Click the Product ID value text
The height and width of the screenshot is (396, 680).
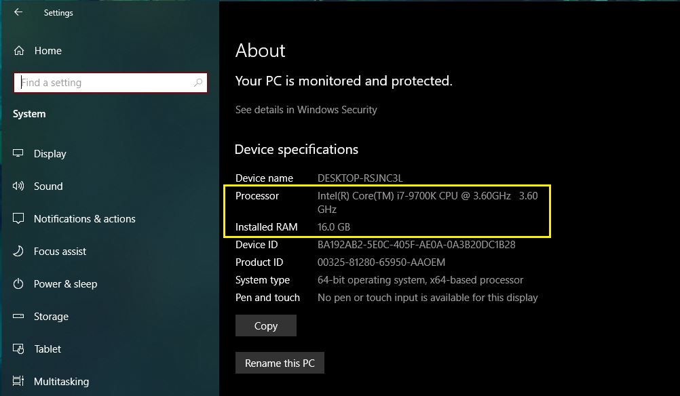[381, 262]
